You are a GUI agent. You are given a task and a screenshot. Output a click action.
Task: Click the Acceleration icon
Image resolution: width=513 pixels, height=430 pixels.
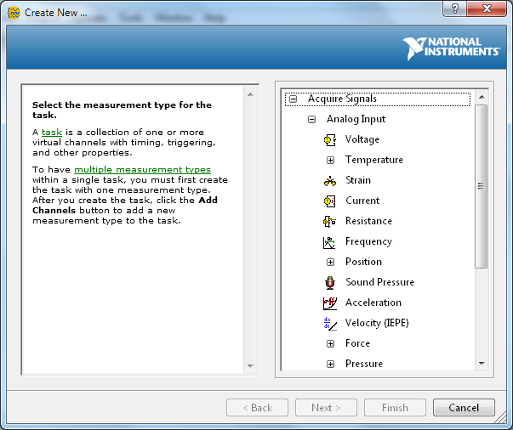(x=330, y=303)
